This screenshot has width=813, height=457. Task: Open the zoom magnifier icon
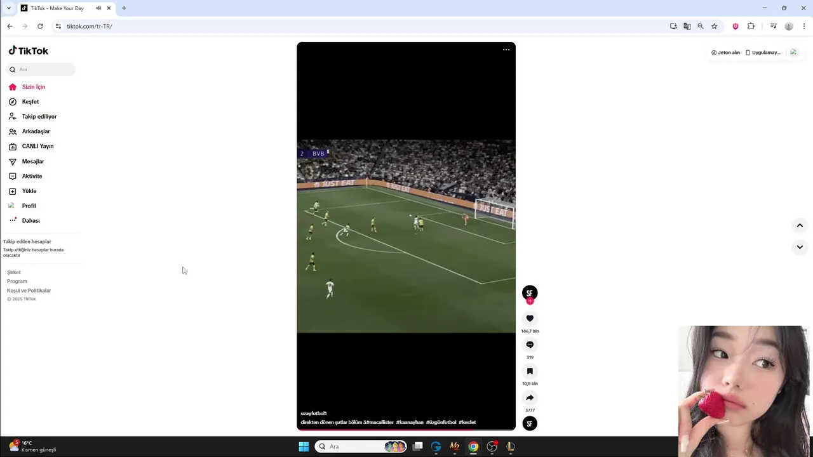pyautogui.click(x=701, y=26)
